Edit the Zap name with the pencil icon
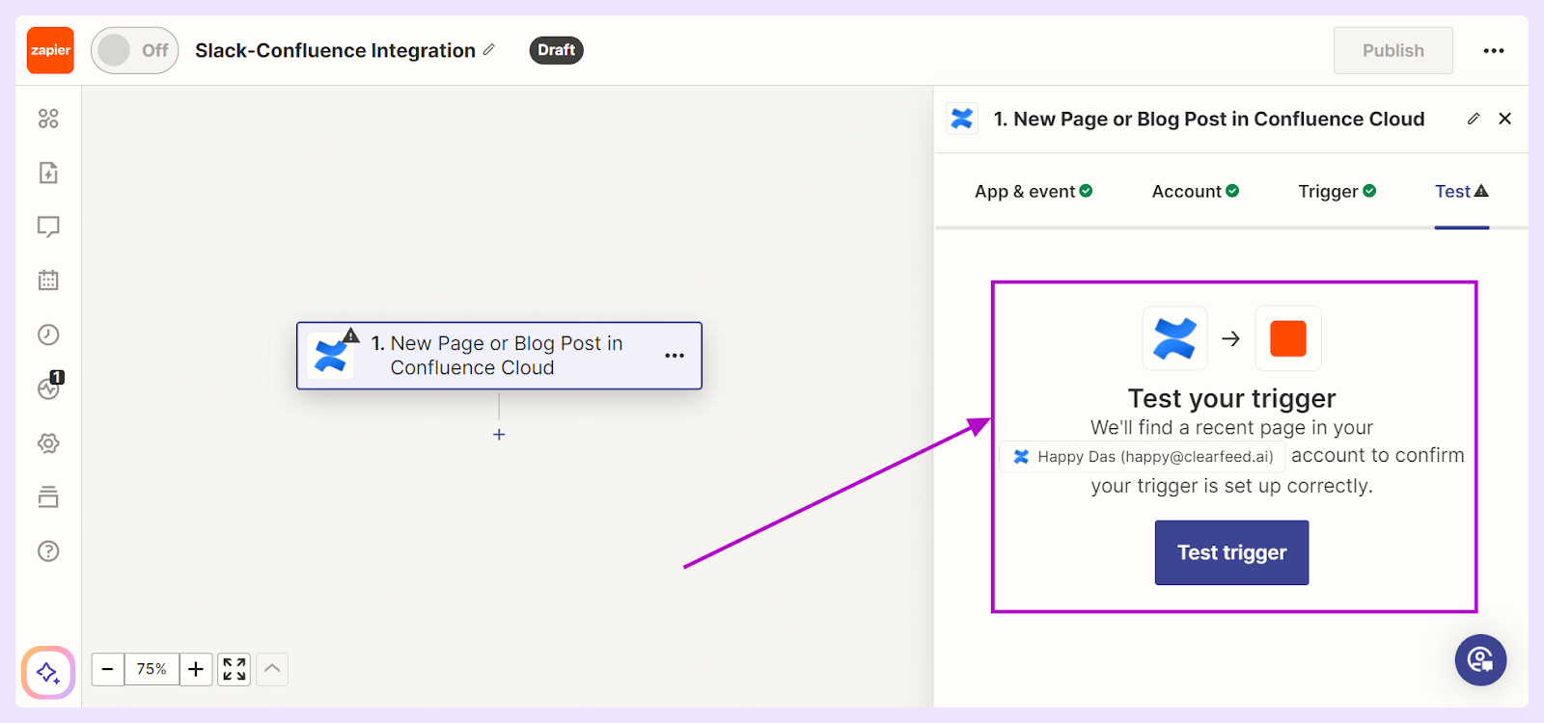1544x723 pixels. point(489,49)
